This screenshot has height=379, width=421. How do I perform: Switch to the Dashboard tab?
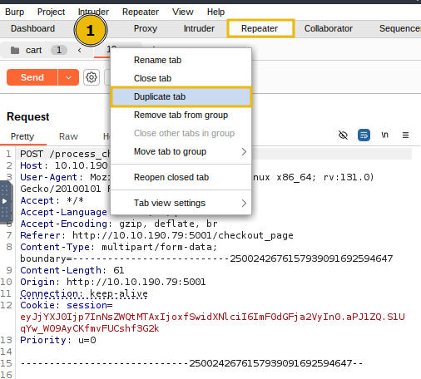(32, 28)
